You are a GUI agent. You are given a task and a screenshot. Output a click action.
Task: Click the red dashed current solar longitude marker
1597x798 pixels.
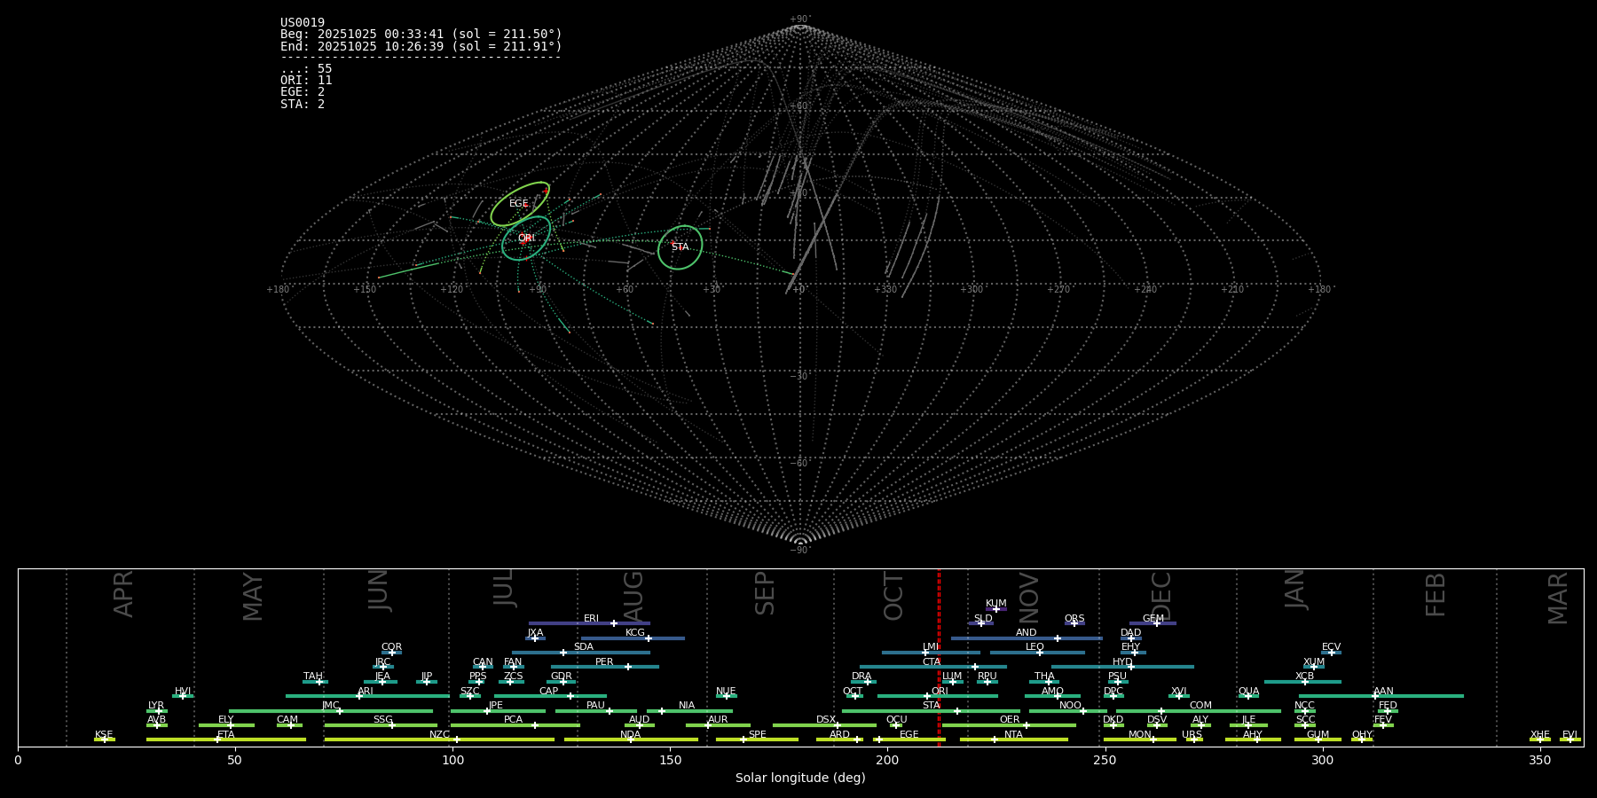click(939, 657)
